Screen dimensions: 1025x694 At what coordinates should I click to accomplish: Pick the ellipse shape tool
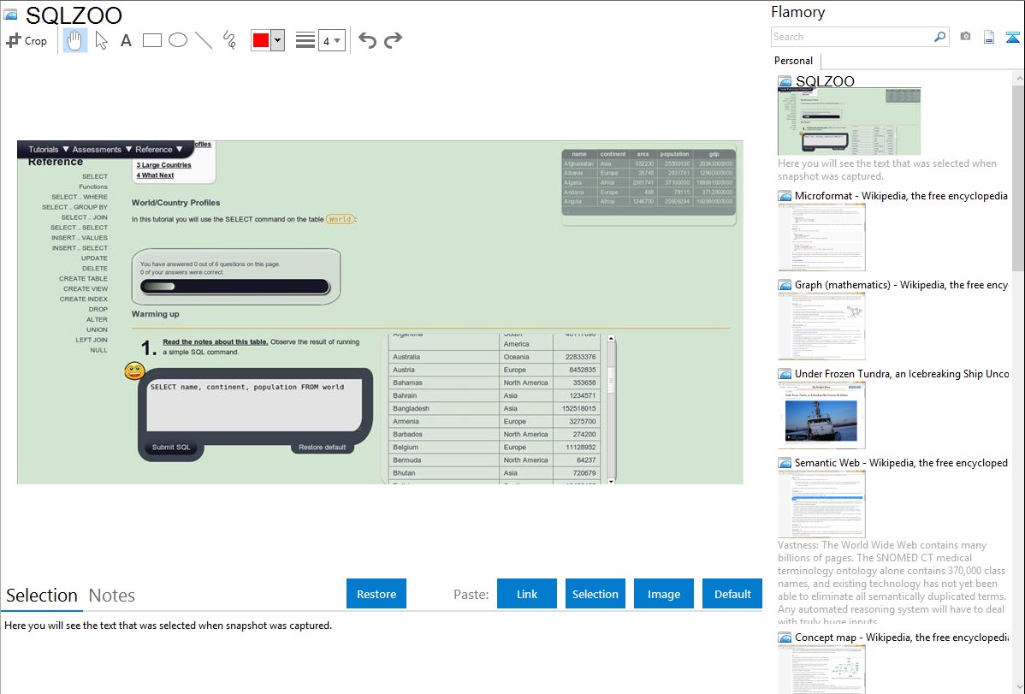click(x=178, y=40)
